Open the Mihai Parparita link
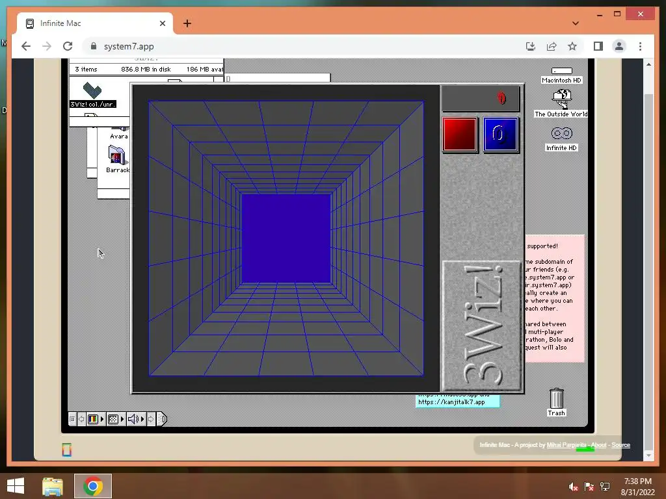Image resolution: width=666 pixels, height=499 pixels. (x=566, y=444)
